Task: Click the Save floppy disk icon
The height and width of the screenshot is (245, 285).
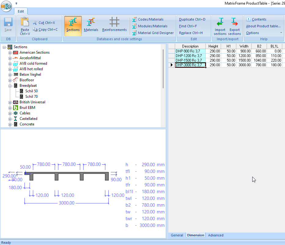Action: tap(8, 22)
